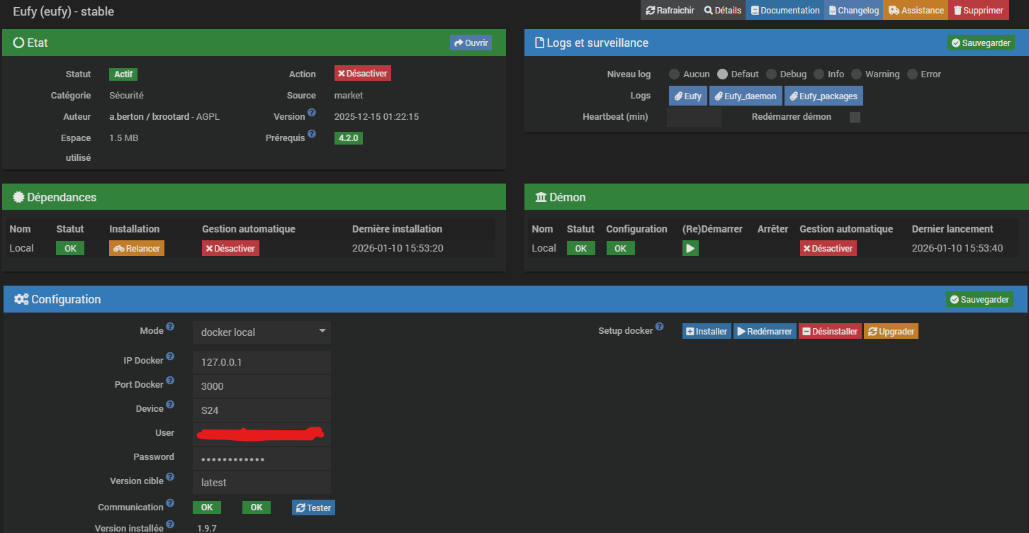The image size is (1029, 533).
Task: Click help icon beside Setup docker
Action: pyautogui.click(x=660, y=327)
